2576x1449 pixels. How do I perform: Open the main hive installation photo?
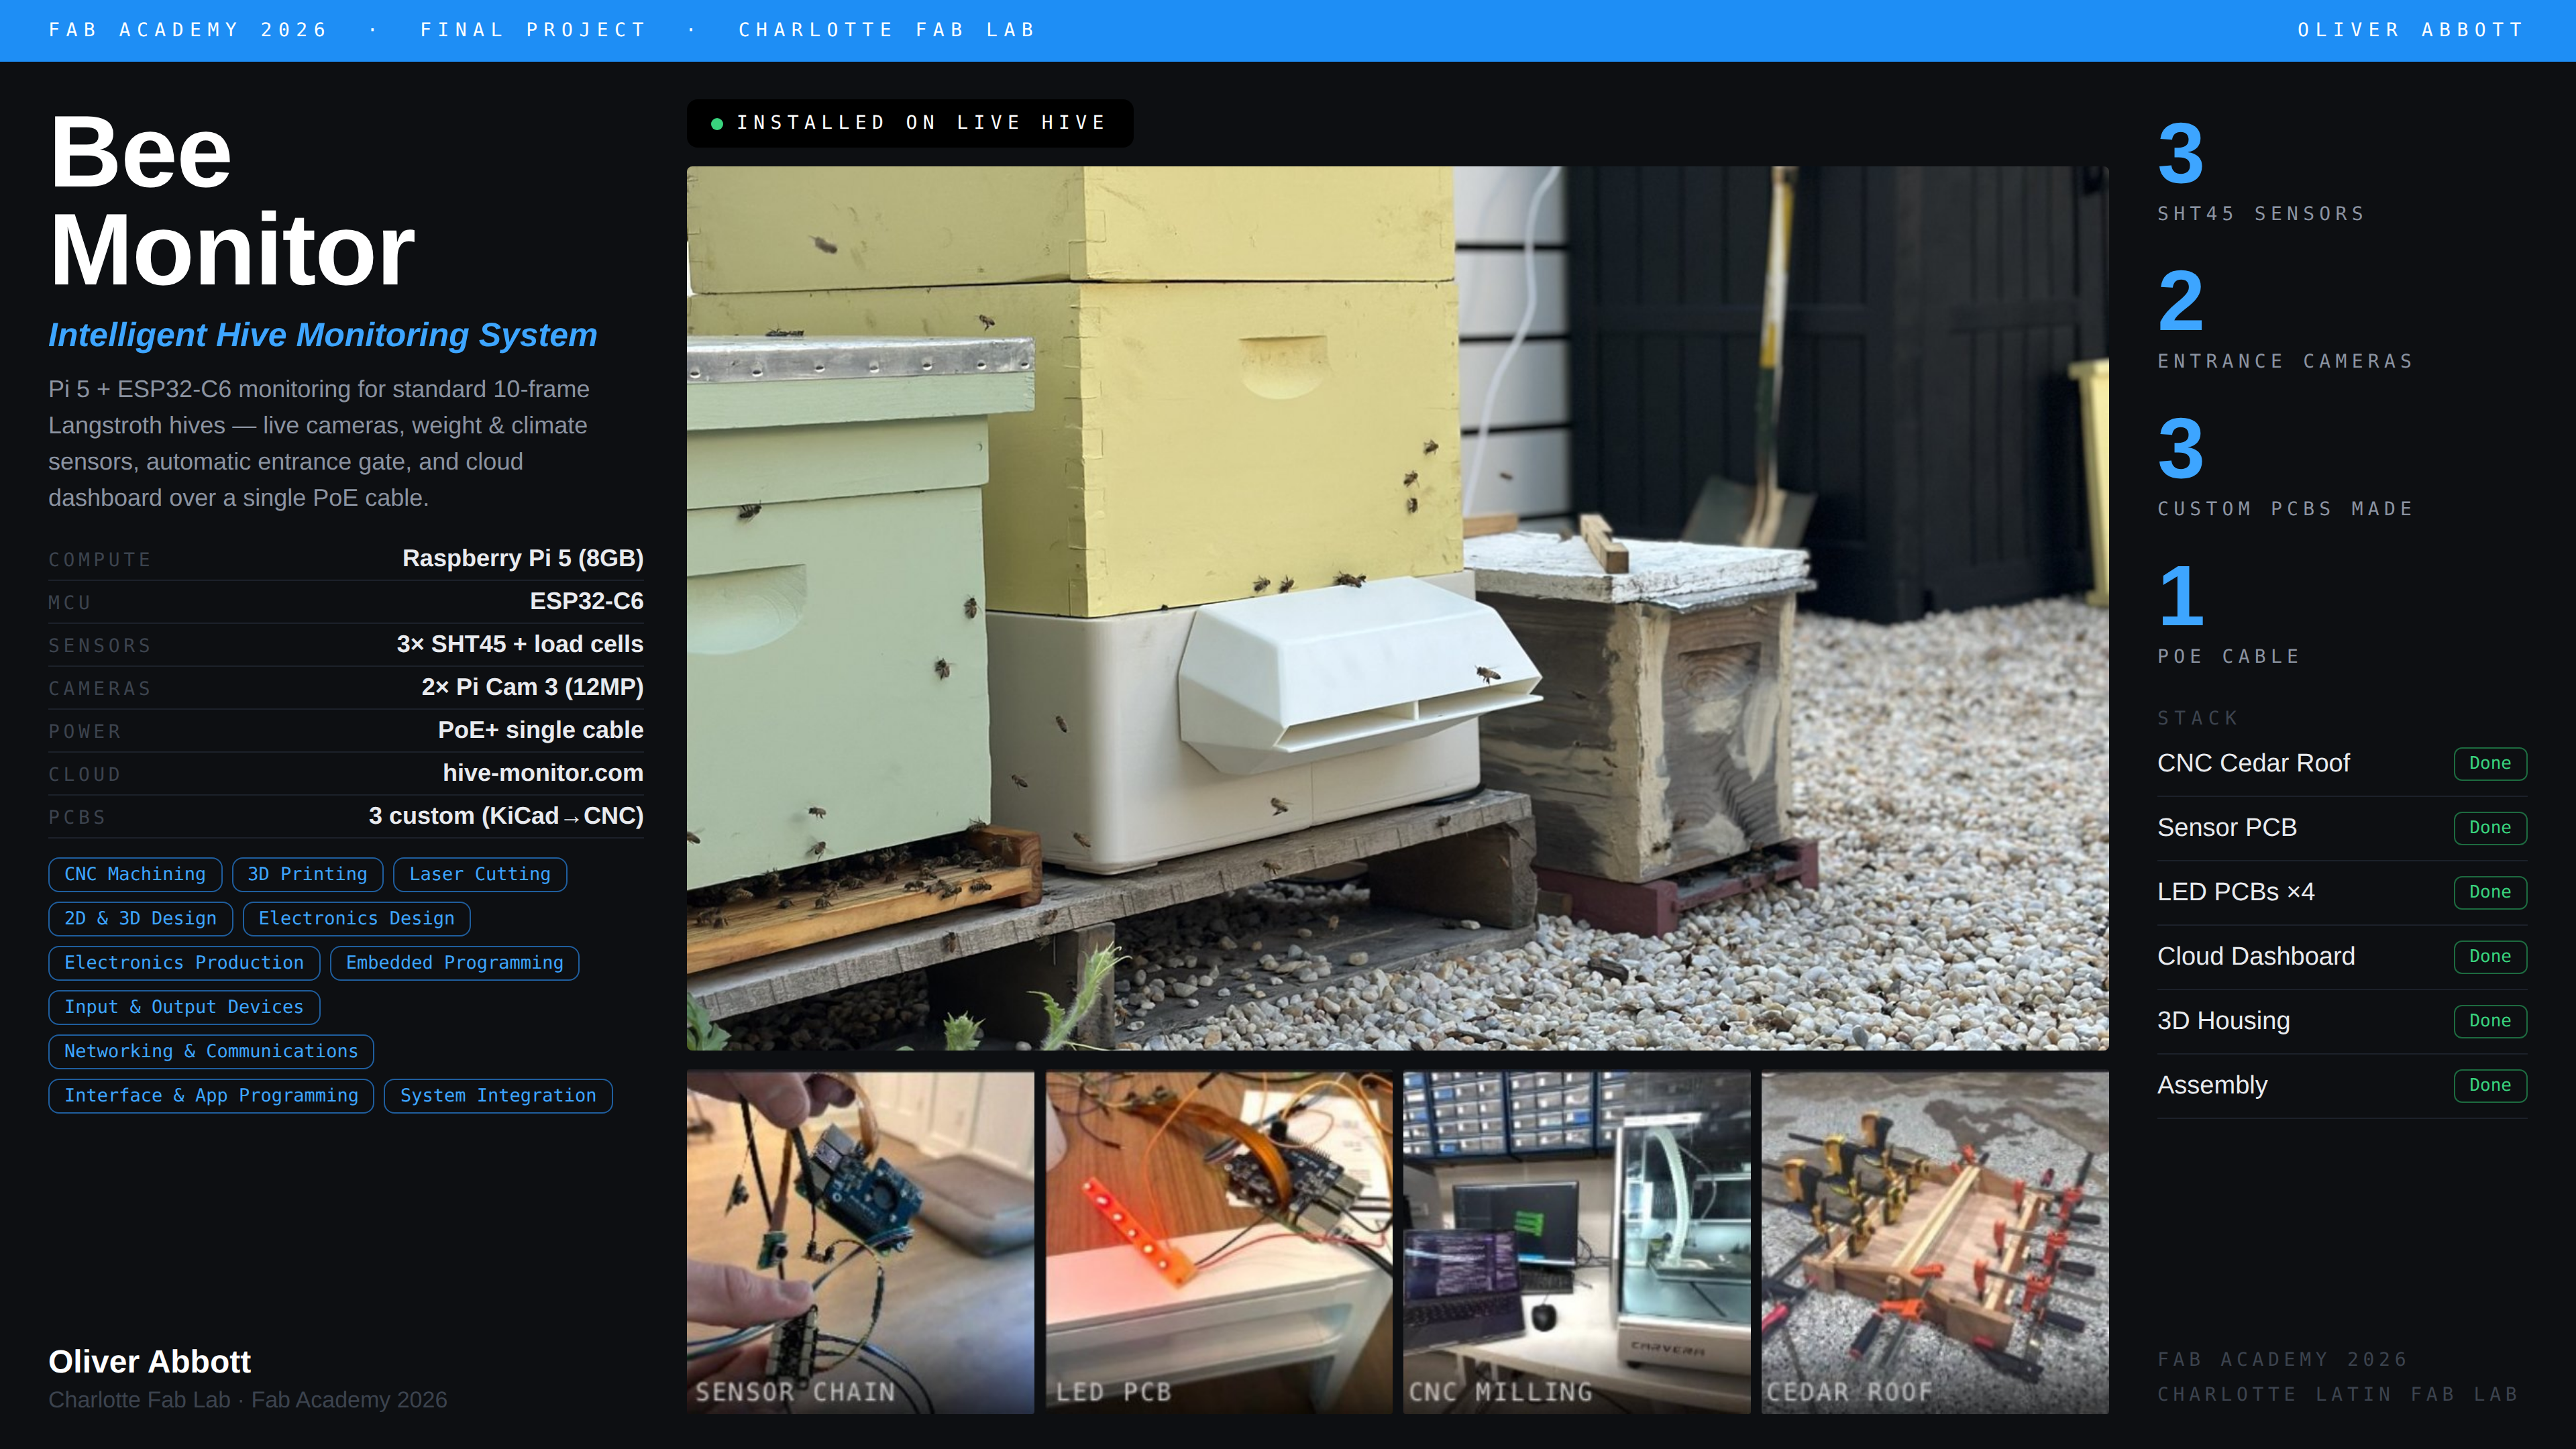[1397, 608]
